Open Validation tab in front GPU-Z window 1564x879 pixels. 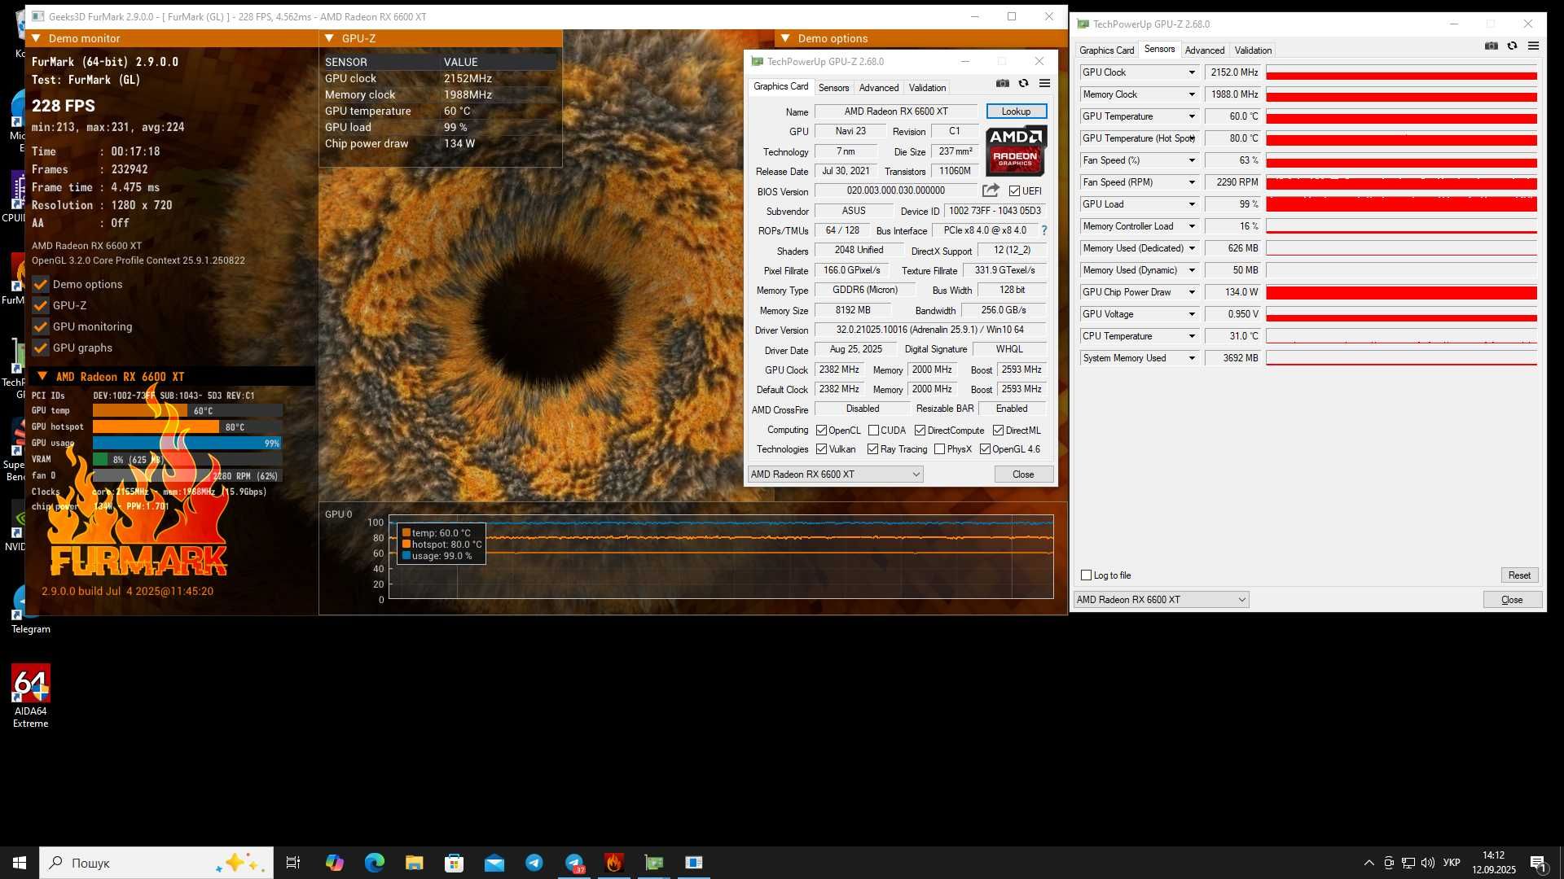pyautogui.click(x=927, y=88)
